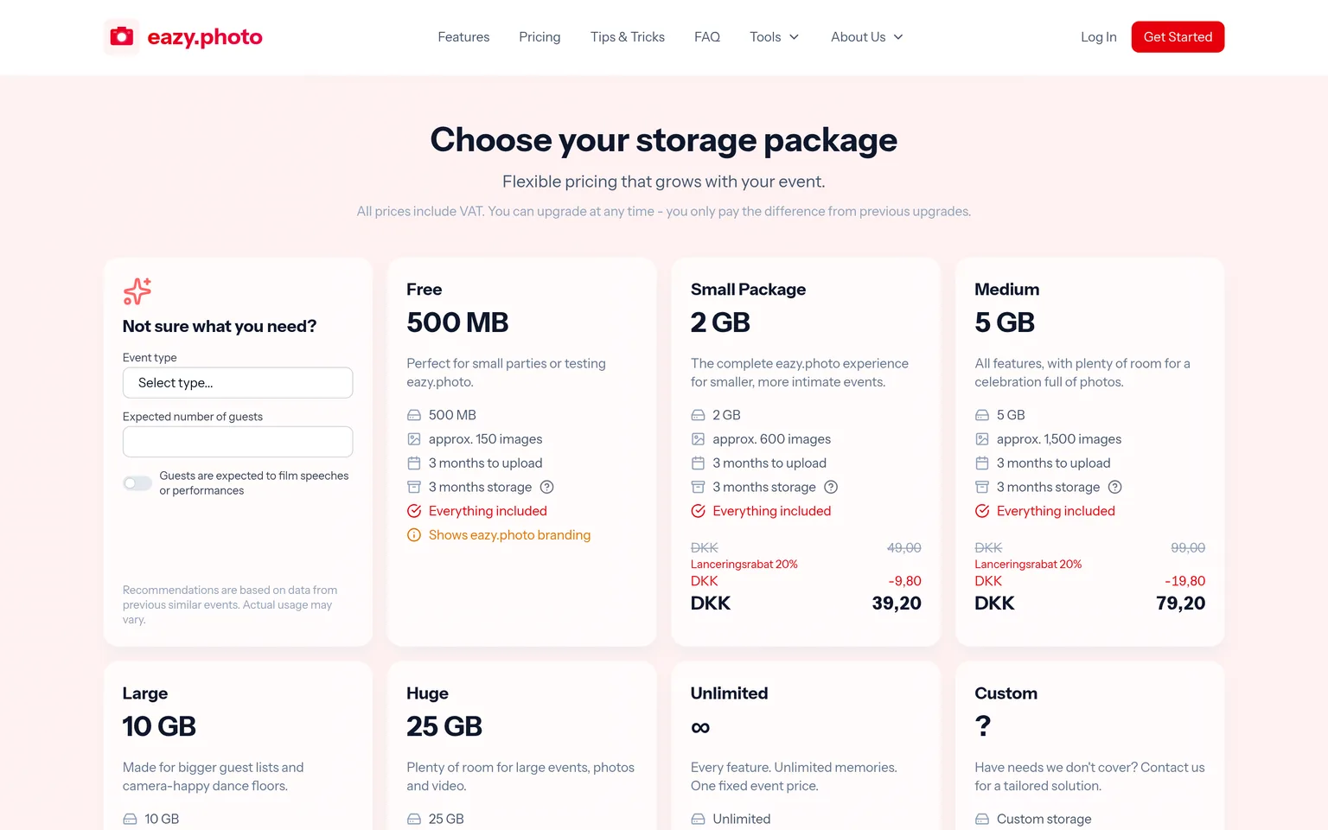The width and height of the screenshot is (1328, 830).
Task: Click the 'approx. 1,500 images' text
Action: 1059,439
